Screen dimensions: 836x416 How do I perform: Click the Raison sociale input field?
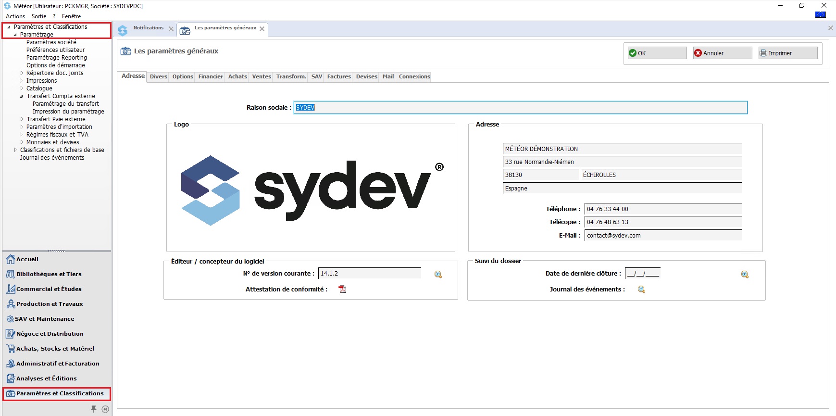[521, 107]
